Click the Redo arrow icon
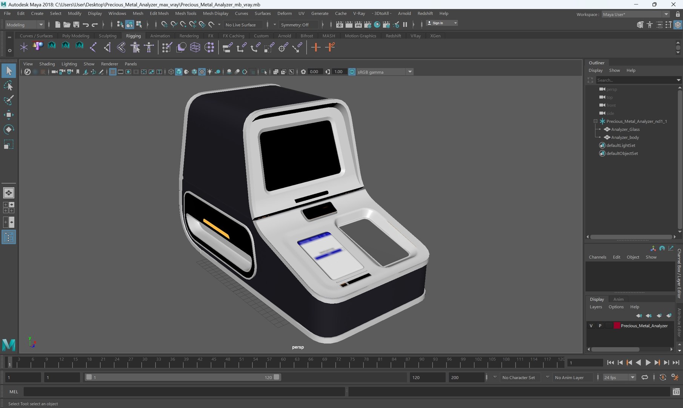Viewport: 683px width, 408px height. click(x=95, y=25)
